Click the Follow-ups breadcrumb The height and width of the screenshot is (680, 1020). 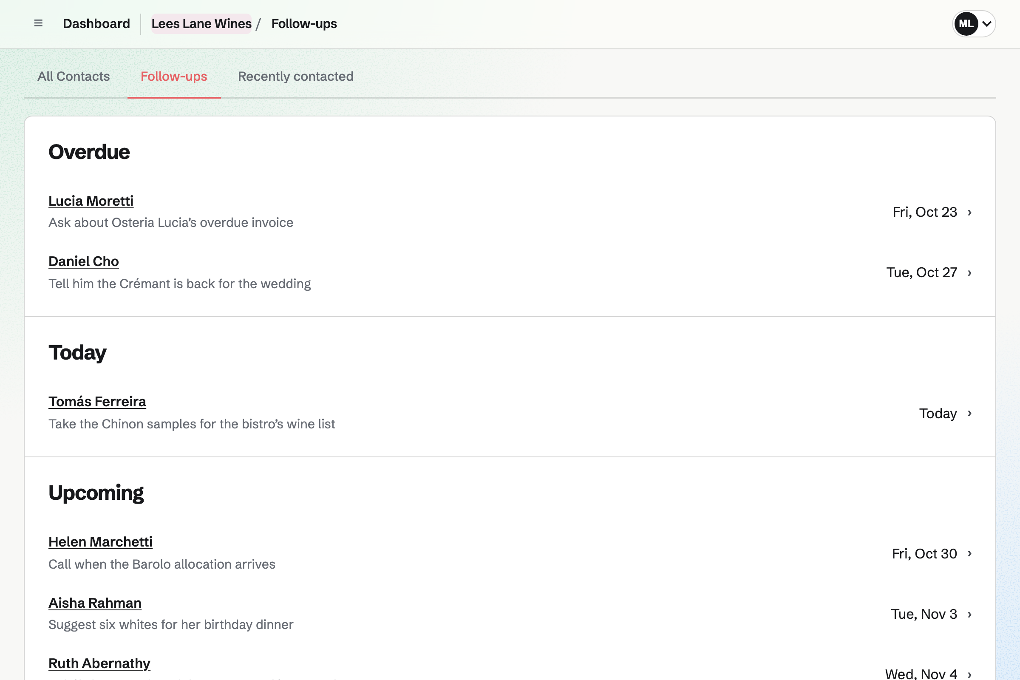click(x=304, y=23)
